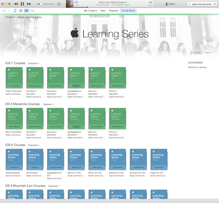This screenshot has width=219, height=203.
Task: Open the GarageBand for iOS cover
Action: [55, 160]
